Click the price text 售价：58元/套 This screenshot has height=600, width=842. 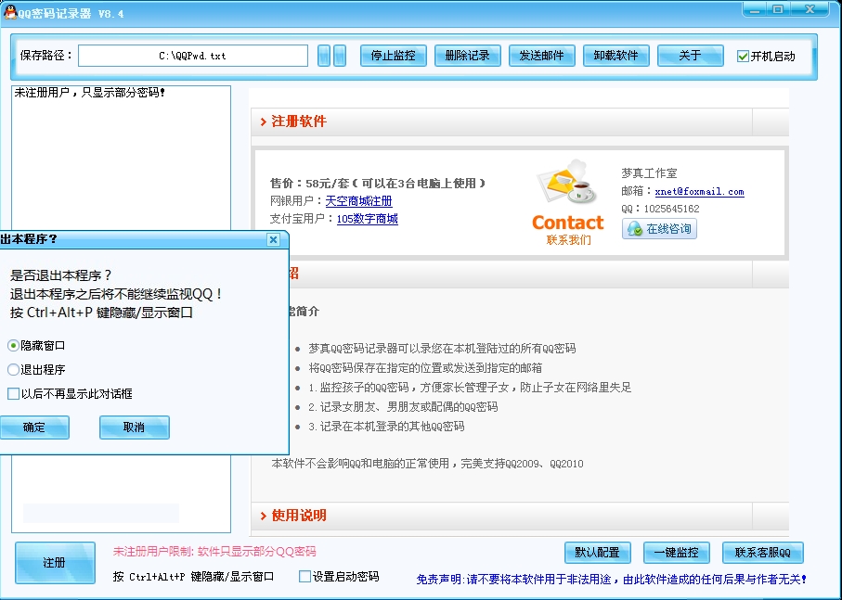point(309,184)
